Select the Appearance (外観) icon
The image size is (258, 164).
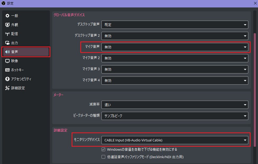[x=7, y=25]
